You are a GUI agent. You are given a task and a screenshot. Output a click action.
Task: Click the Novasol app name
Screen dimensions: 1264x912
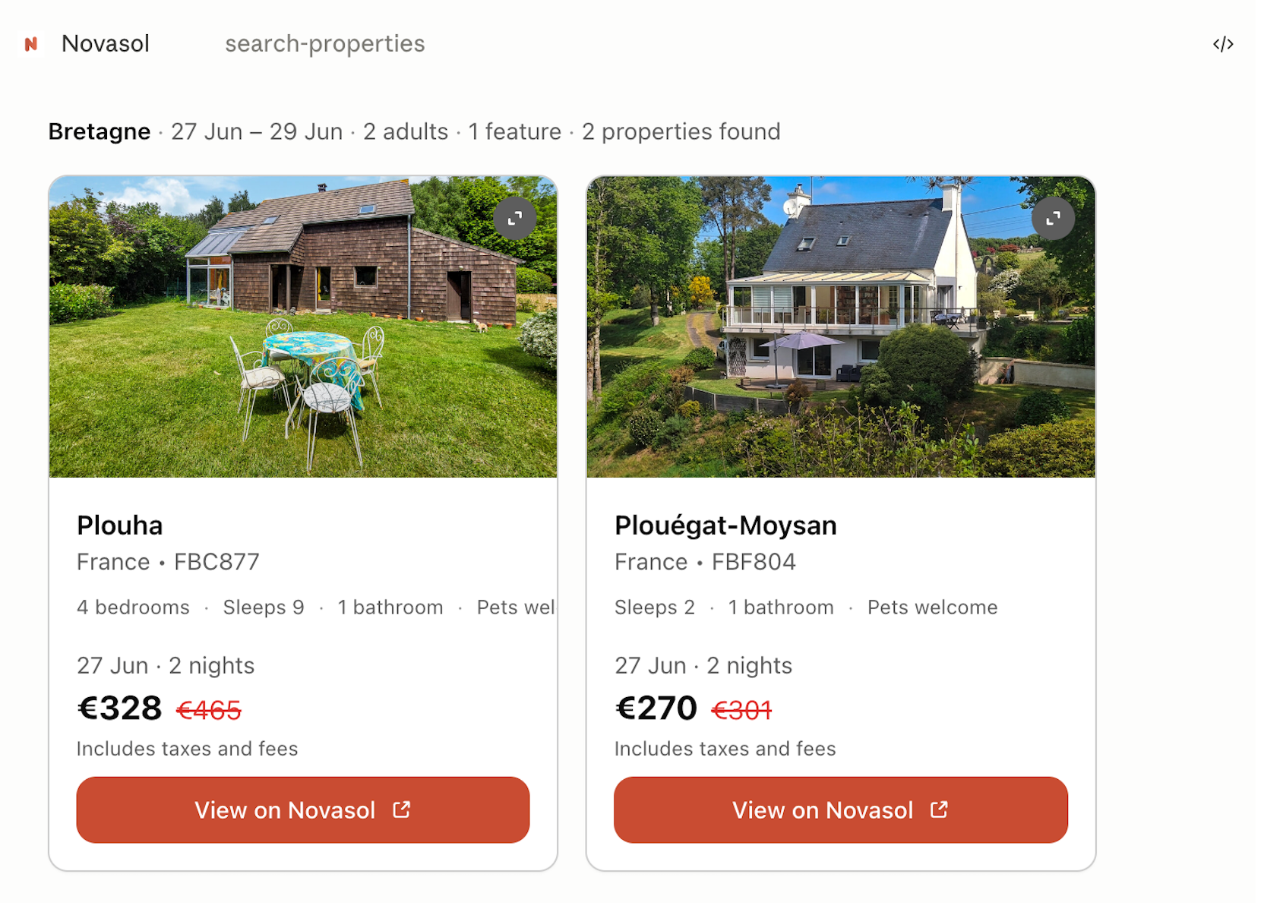tap(106, 44)
